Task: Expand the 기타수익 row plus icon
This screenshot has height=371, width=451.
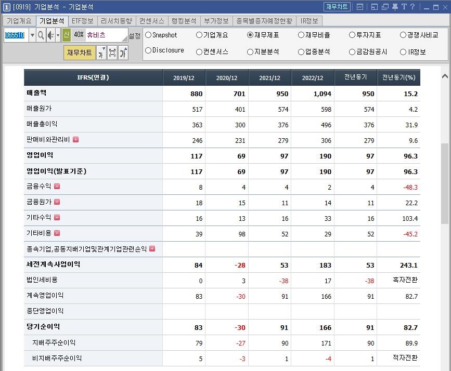Action: tap(57, 217)
